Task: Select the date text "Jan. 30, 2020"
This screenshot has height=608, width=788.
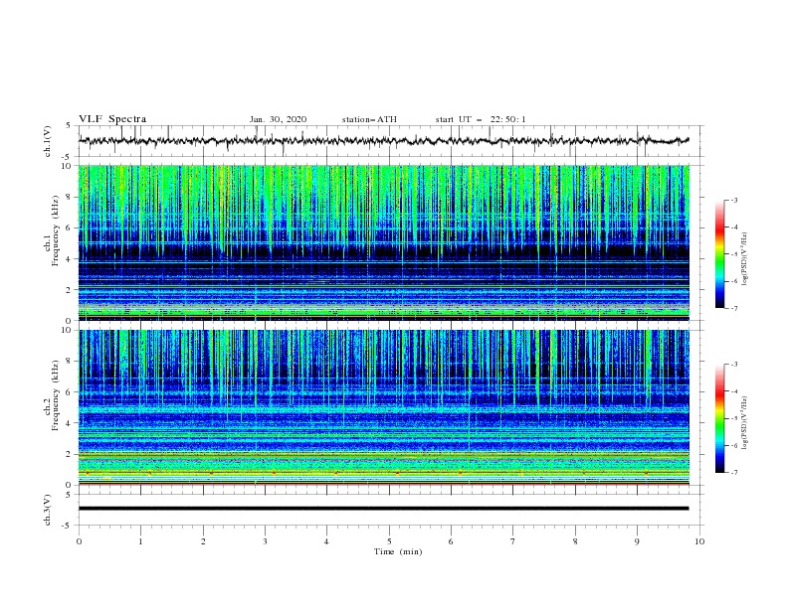Action: click(278, 119)
